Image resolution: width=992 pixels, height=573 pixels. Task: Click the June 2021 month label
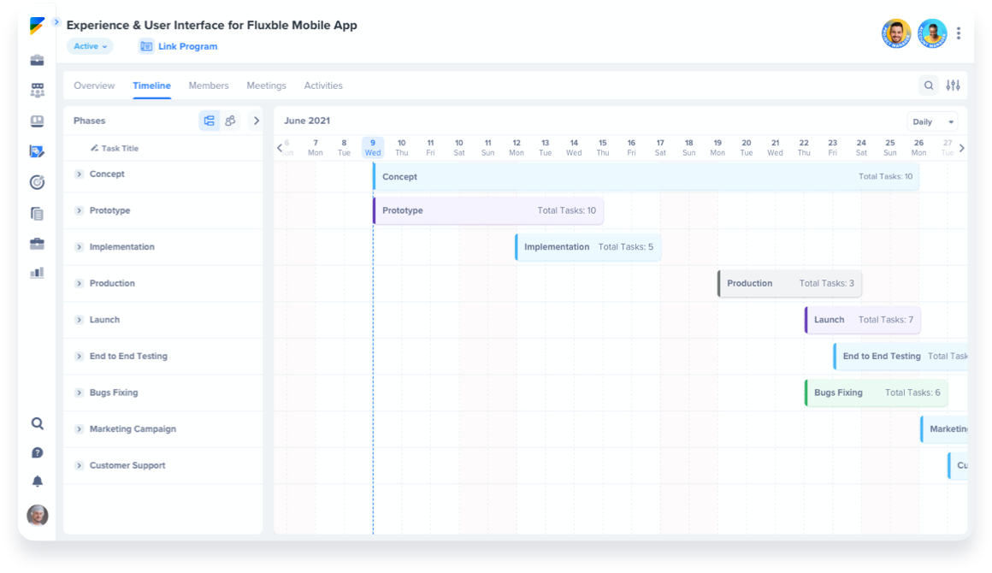307,121
